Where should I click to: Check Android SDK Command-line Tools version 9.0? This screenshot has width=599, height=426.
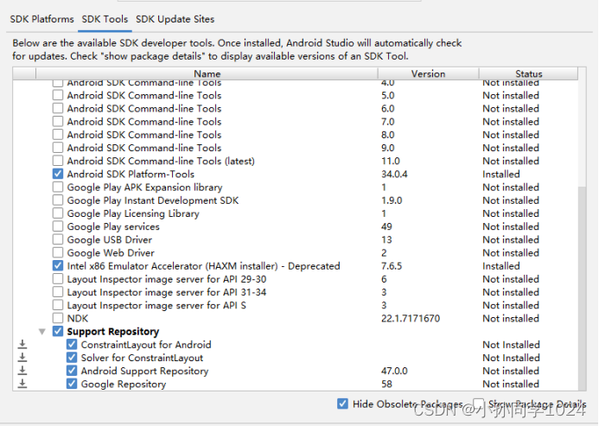58,148
